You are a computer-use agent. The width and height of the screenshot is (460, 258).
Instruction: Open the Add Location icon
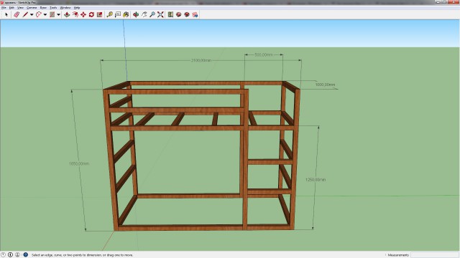point(170,14)
